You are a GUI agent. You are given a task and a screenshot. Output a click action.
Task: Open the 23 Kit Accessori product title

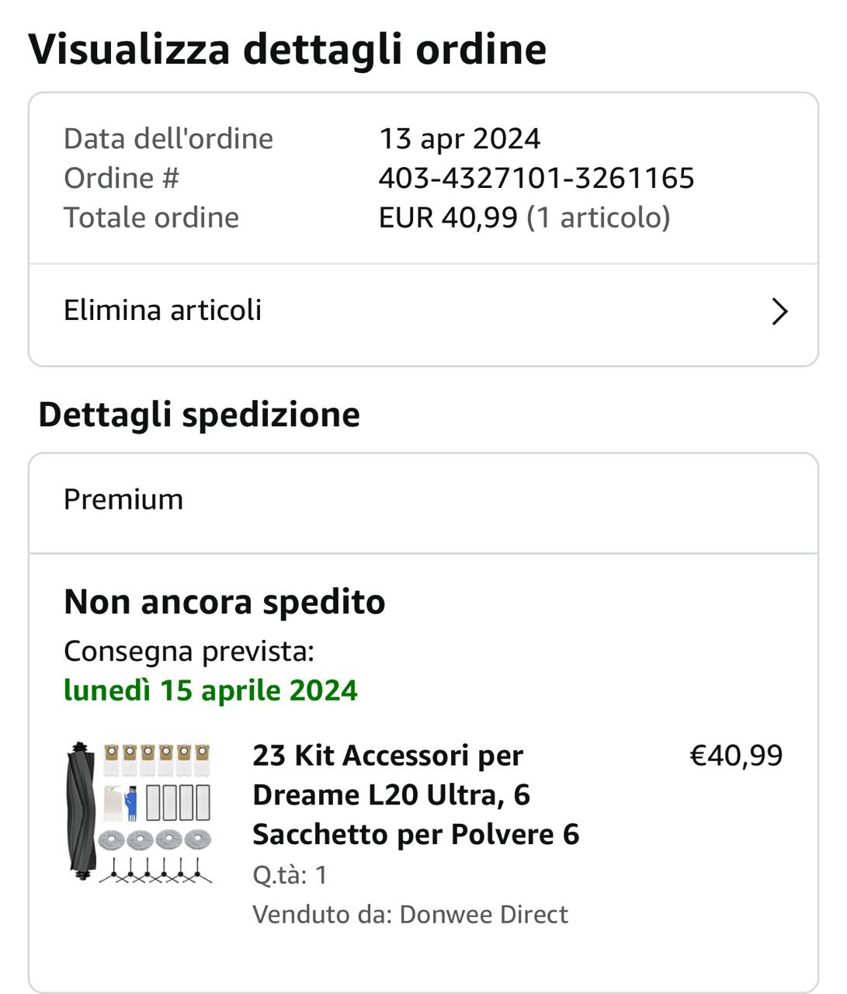415,794
